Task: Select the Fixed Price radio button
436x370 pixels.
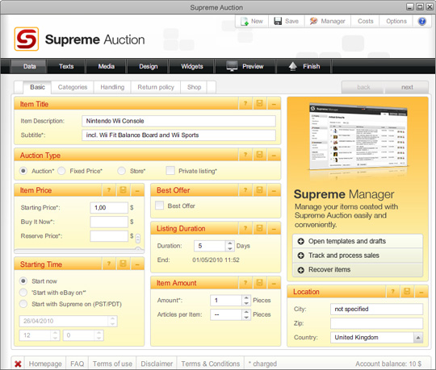Action: [61, 171]
